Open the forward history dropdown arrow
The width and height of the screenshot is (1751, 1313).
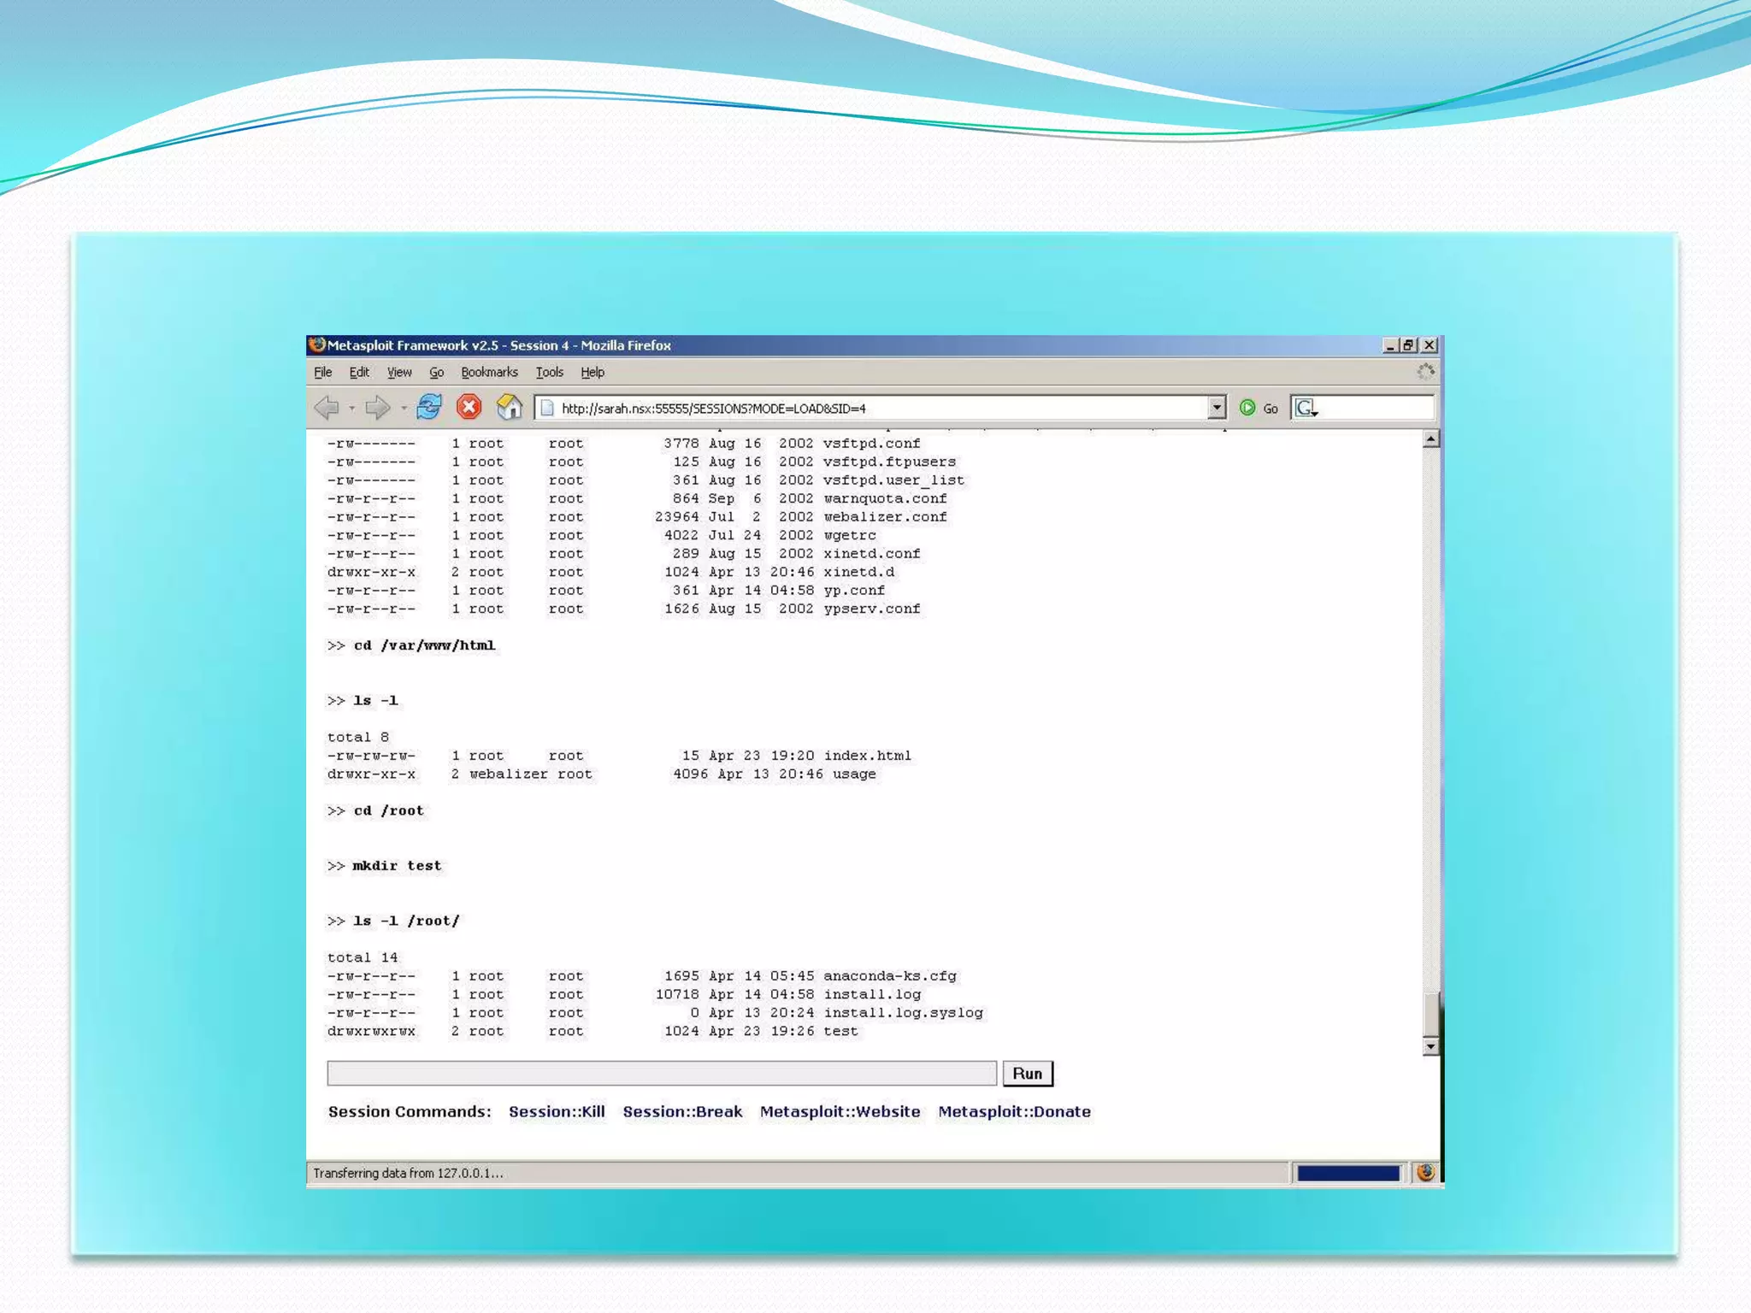point(404,409)
